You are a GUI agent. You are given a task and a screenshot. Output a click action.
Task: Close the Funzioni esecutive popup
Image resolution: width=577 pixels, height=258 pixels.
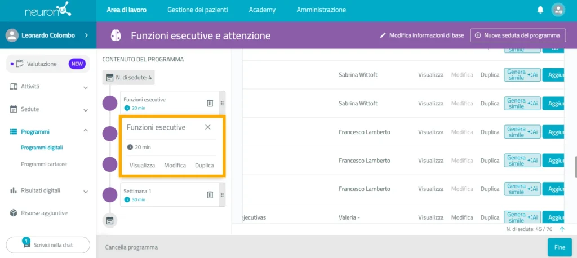[x=207, y=127]
